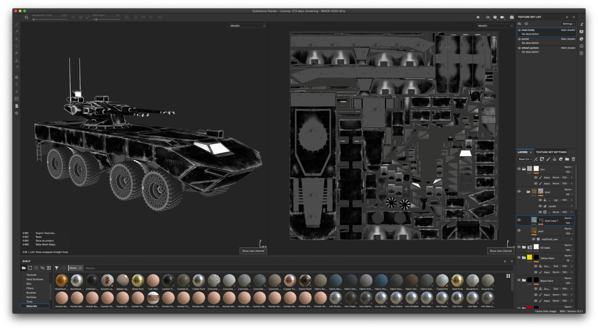Toggle visibility of matfinish_raw effect
Viewport: 598px width, 330px height.
click(x=534, y=239)
